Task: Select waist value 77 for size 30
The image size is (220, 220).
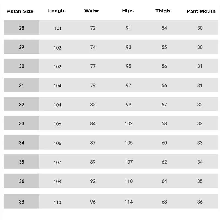Action: pos(93,66)
